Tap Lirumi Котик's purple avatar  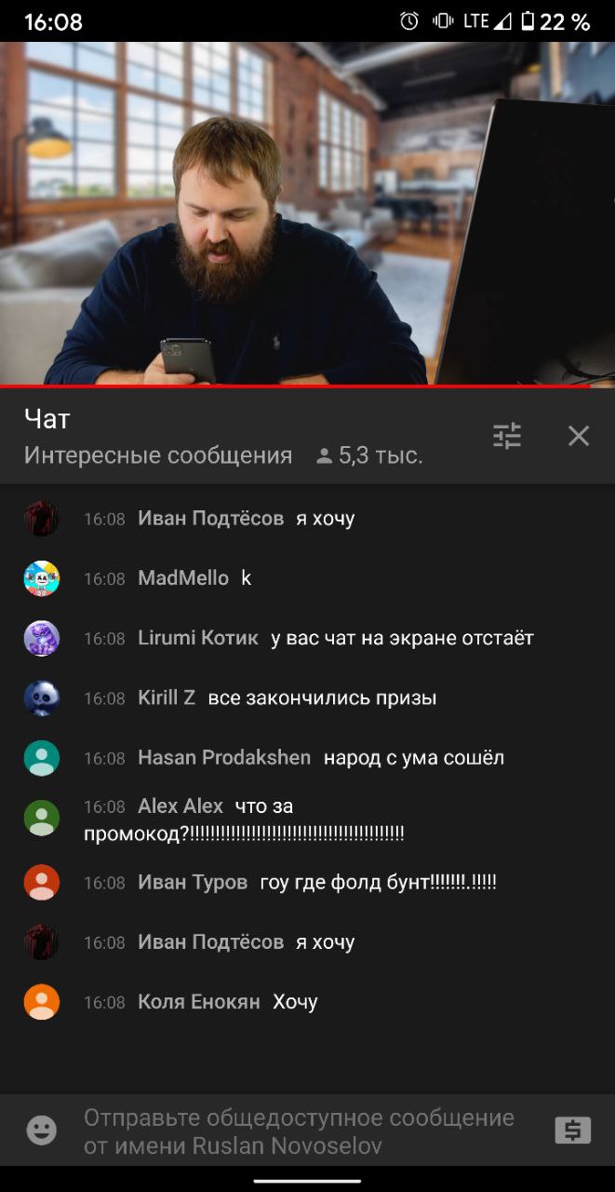tap(42, 638)
